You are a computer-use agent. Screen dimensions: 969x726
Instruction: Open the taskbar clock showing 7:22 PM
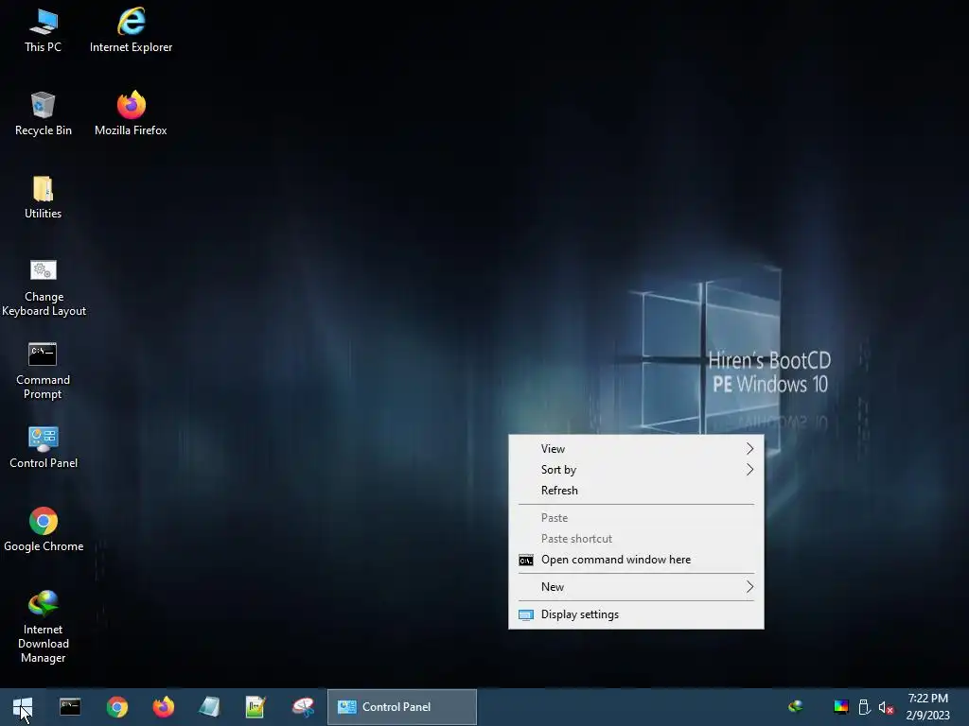click(927, 707)
